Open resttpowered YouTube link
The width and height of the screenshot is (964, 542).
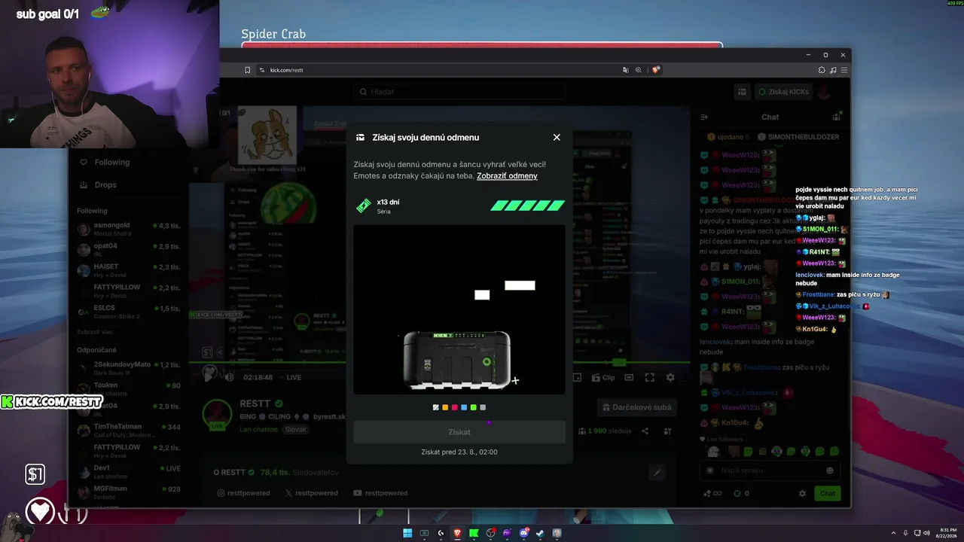pyautogui.click(x=380, y=493)
